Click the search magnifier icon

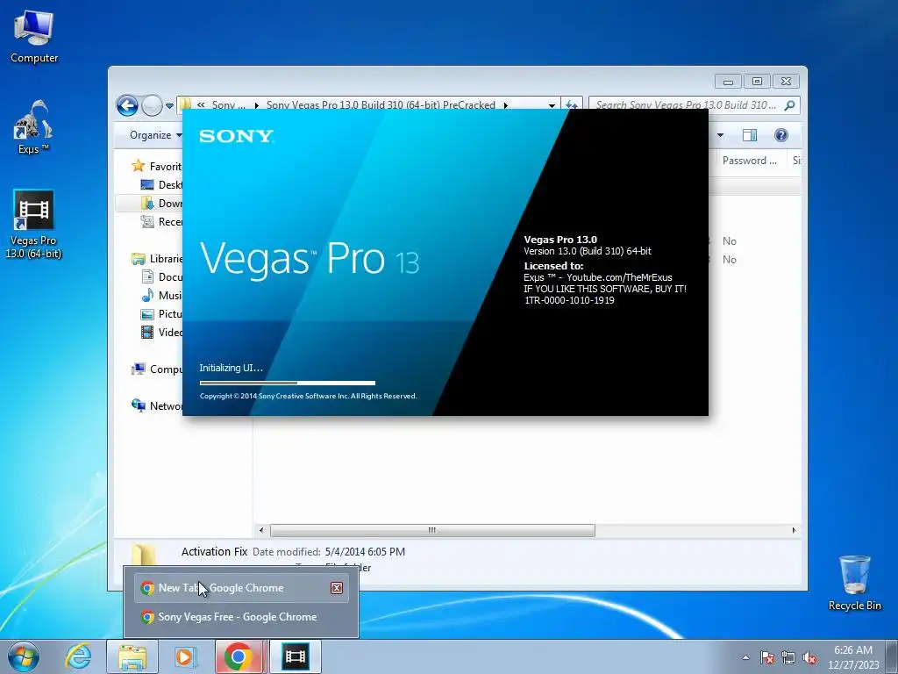(x=790, y=105)
